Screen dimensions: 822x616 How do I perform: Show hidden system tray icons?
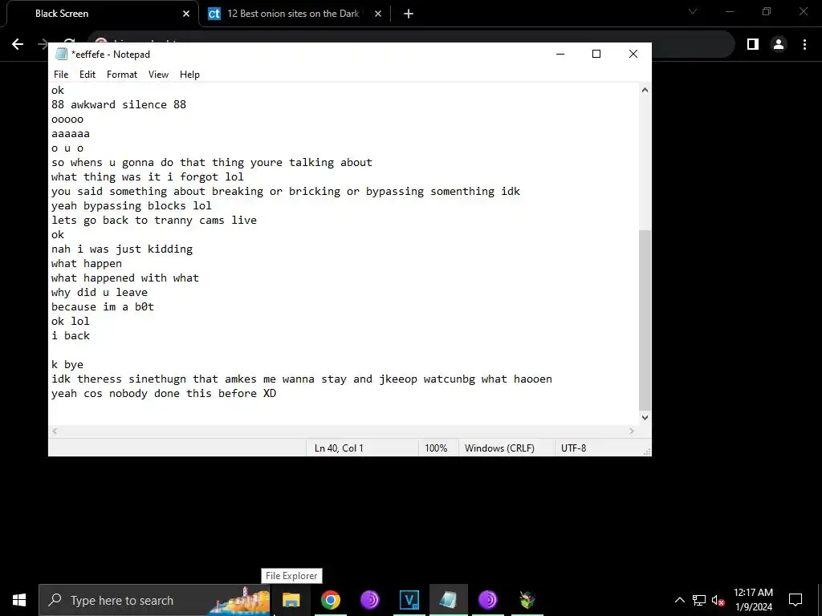click(679, 600)
